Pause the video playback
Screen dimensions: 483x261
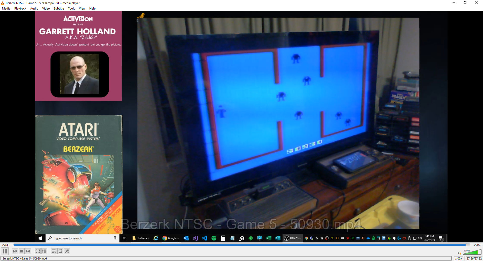(x=5, y=251)
